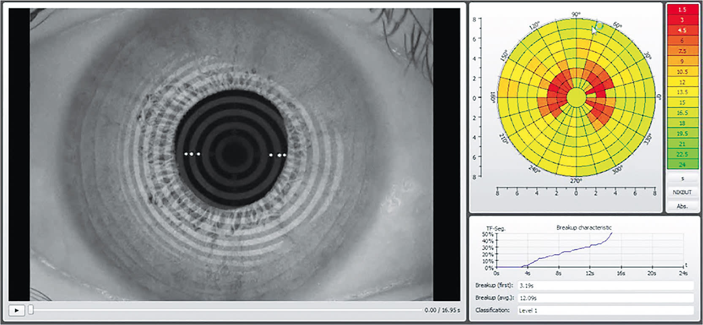This screenshot has height=325, width=703.
Task: Click the 0.00 / 16.95 s time readout
Action: 442,310
